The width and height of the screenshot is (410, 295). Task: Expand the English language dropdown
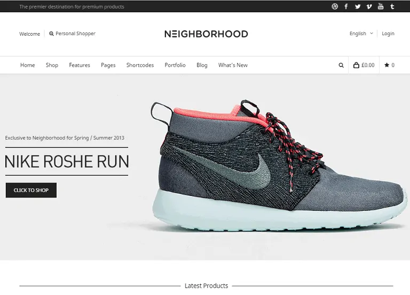tap(361, 34)
